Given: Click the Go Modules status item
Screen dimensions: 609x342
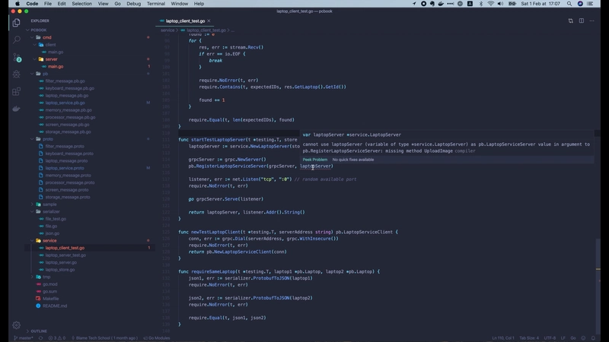Looking at the screenshot, I should tap(157, 338).
